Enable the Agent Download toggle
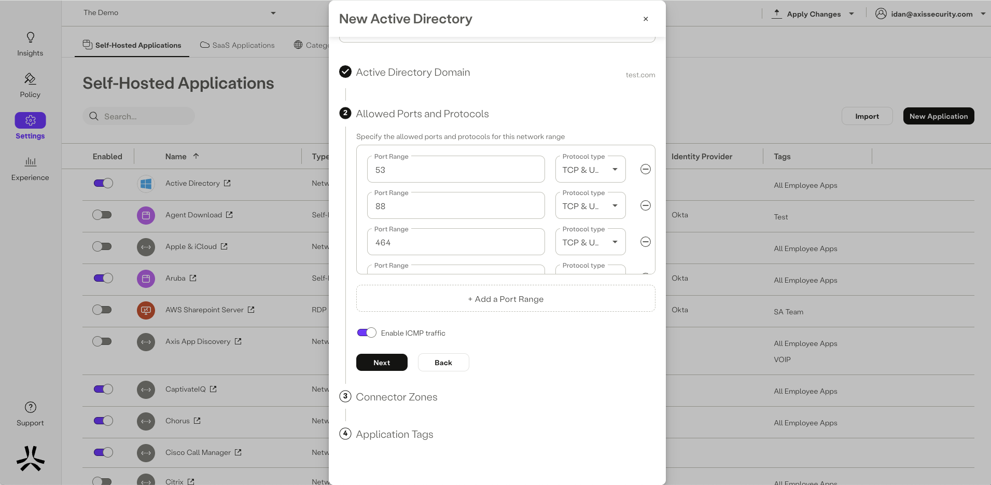Screen dimensions: 991x485 (x=102, y=215)
